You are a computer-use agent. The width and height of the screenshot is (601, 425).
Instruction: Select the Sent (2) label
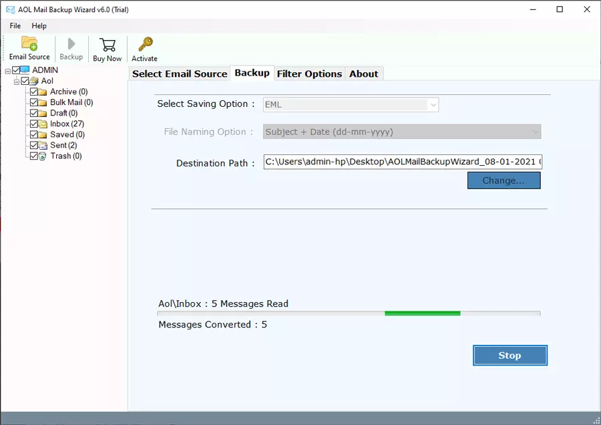63,146
